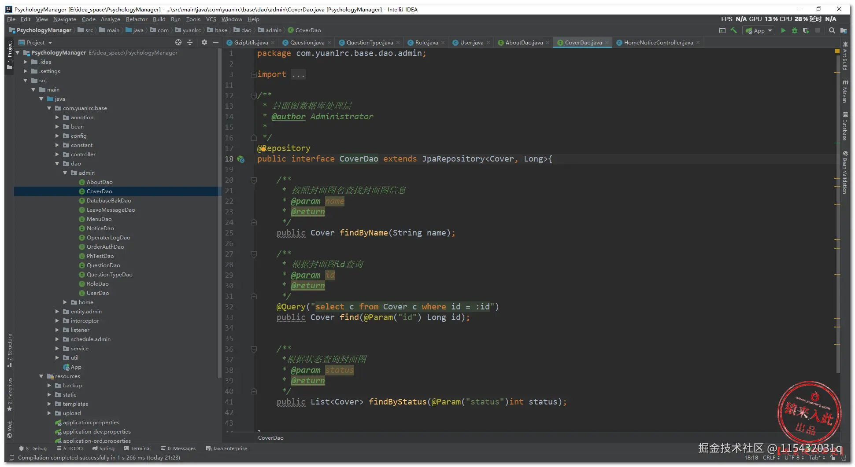This screenshot has width=855, height=467.
Task: Click the locate-current-file crosshair in Project panel
Action: tap(178, 42)
